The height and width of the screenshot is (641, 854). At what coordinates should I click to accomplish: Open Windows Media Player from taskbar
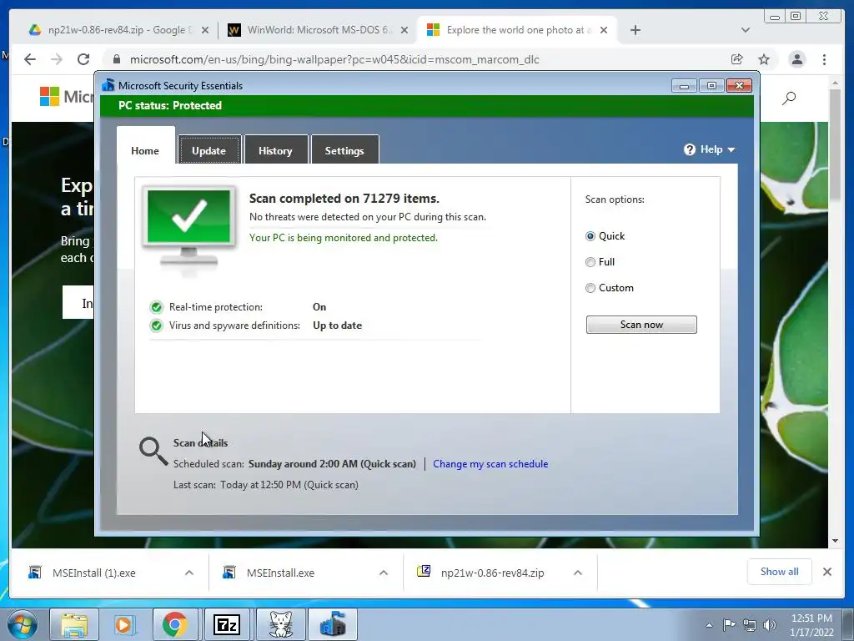(x=123, y=624)
